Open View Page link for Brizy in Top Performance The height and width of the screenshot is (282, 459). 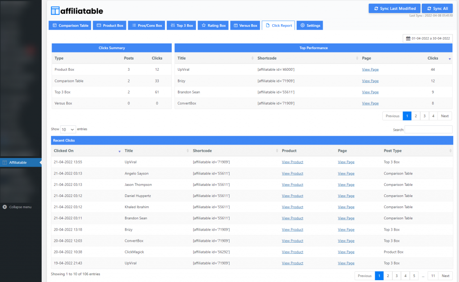[370, 81]
